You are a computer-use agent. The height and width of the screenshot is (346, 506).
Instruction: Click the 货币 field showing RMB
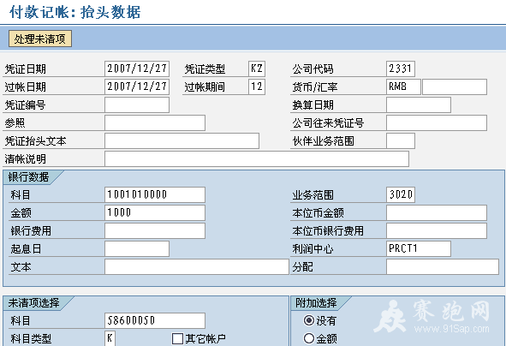[x=403, y=86]
